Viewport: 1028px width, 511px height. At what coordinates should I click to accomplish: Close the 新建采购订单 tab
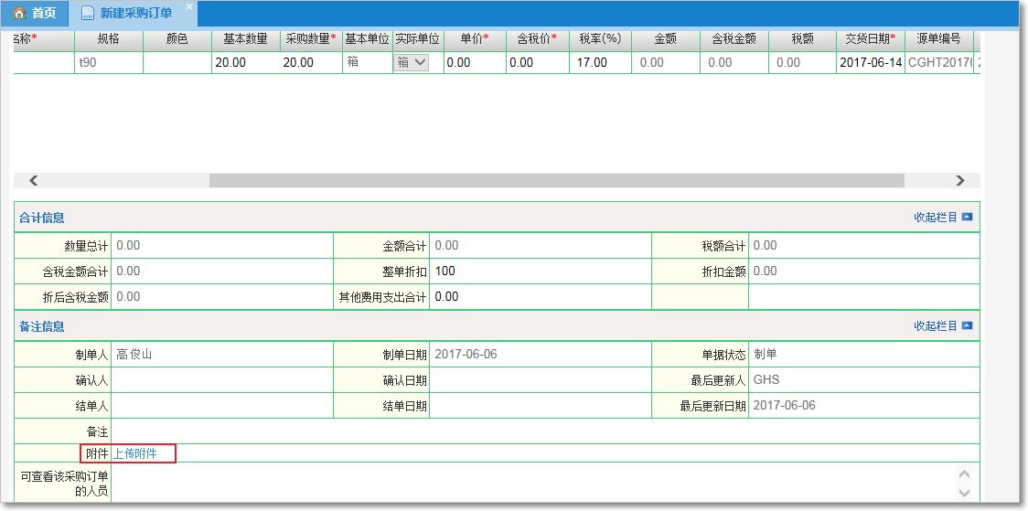[189, 7]
